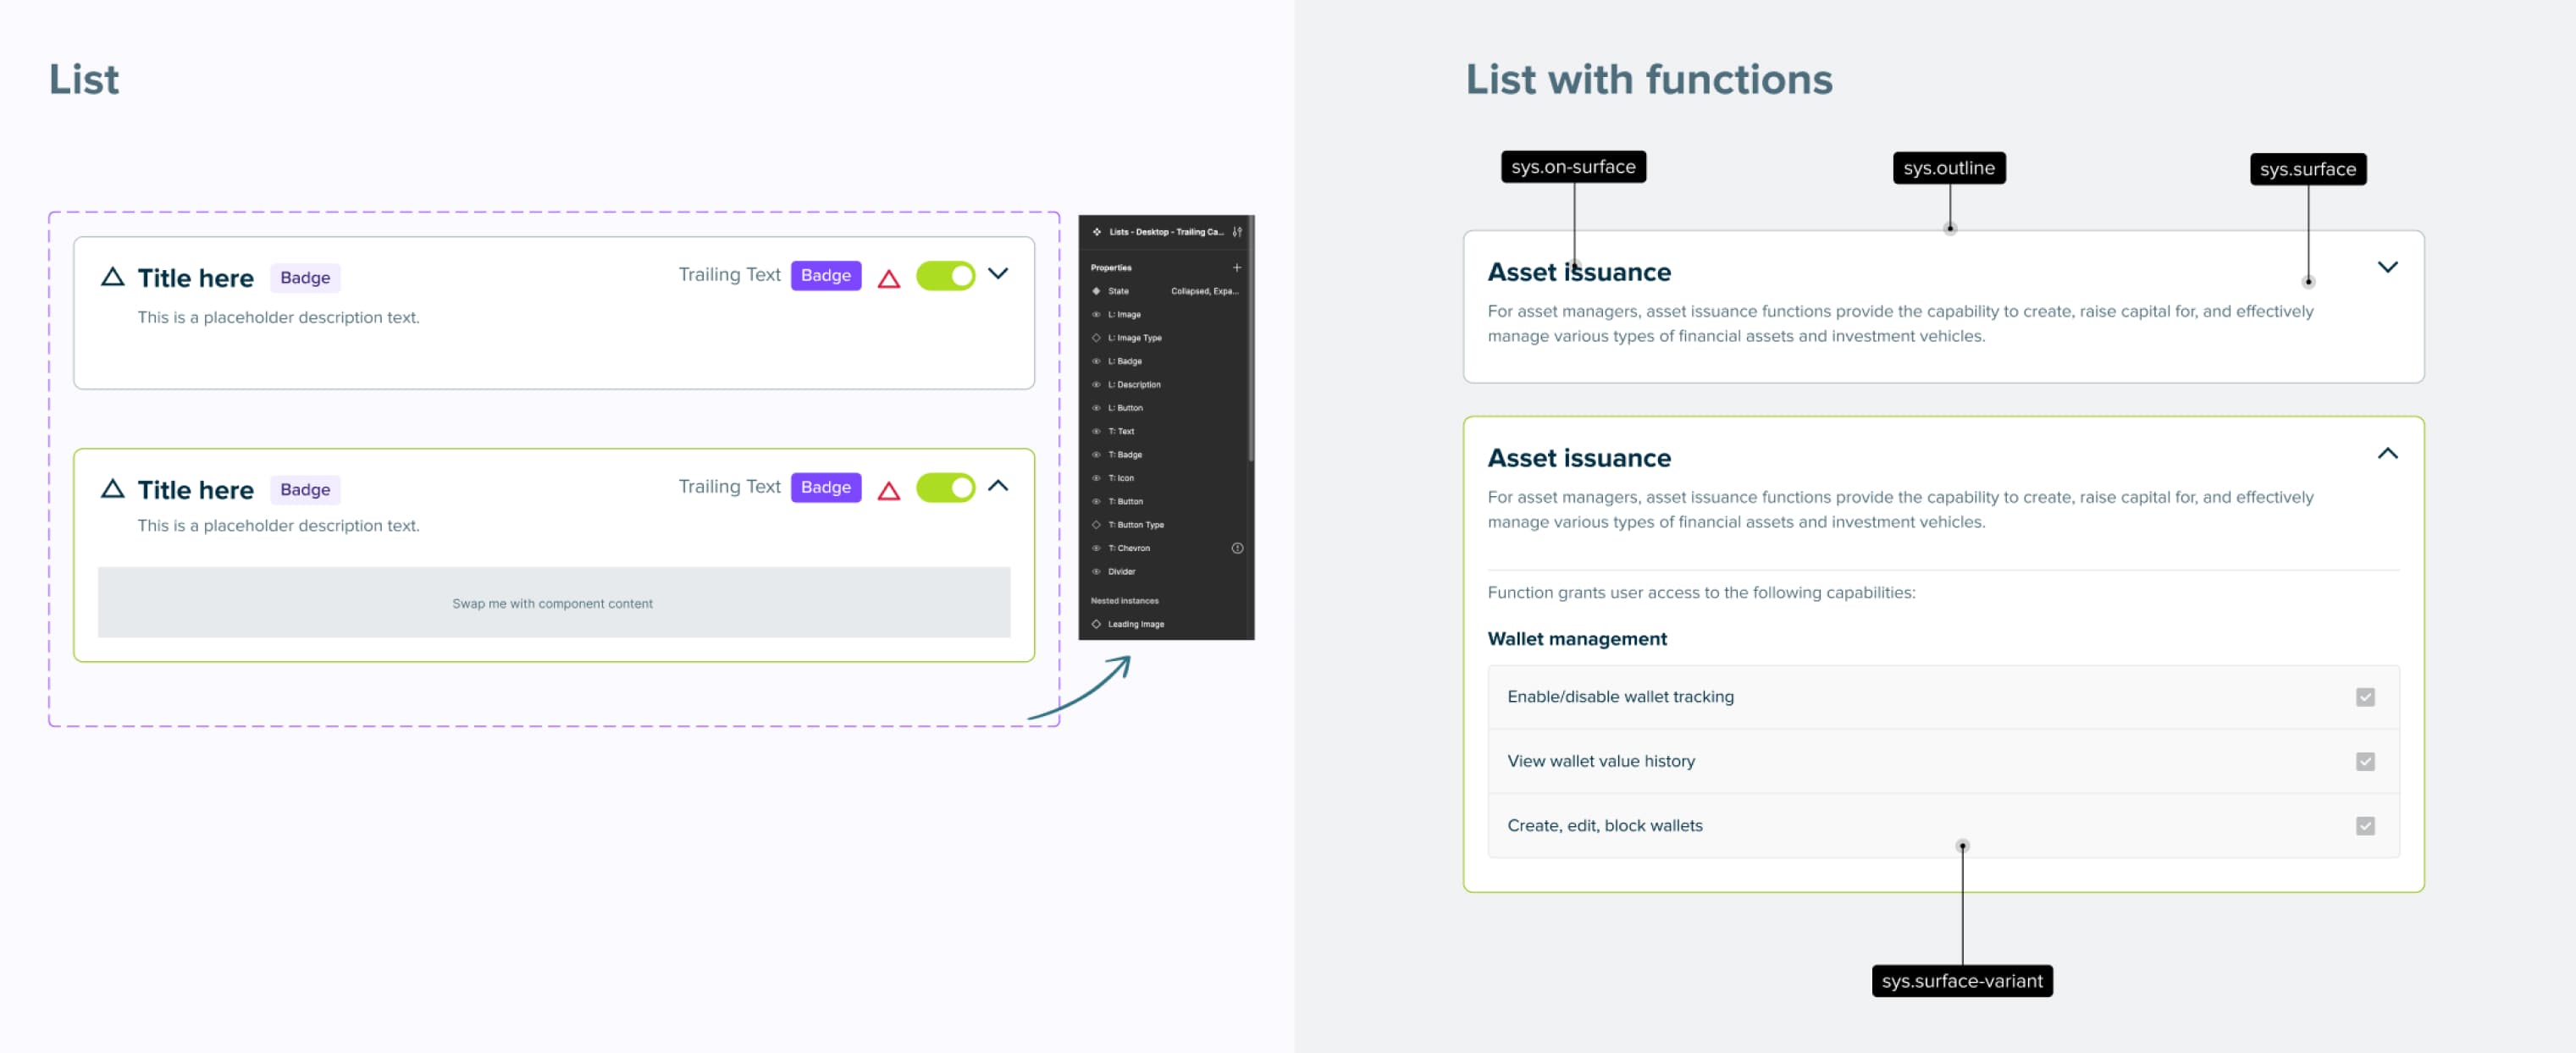Select the L: Image Type property row label
2576x1053 pixels.
coord(1135,338)
